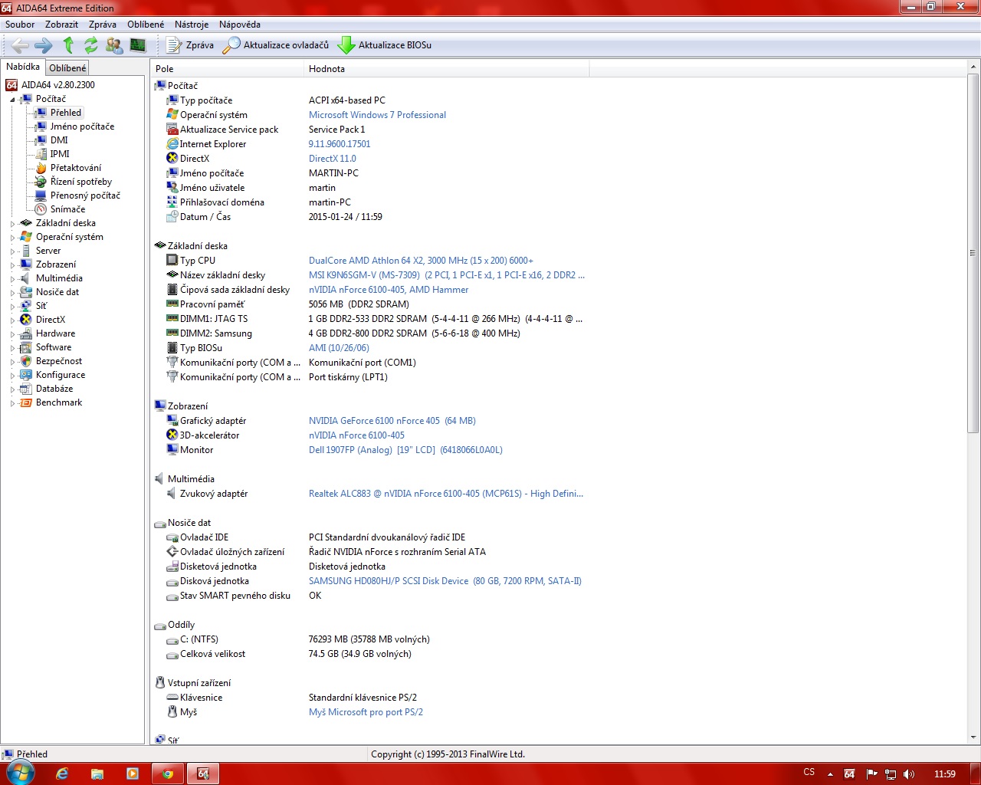Click the Aktualizace BIOSu button

385,45
